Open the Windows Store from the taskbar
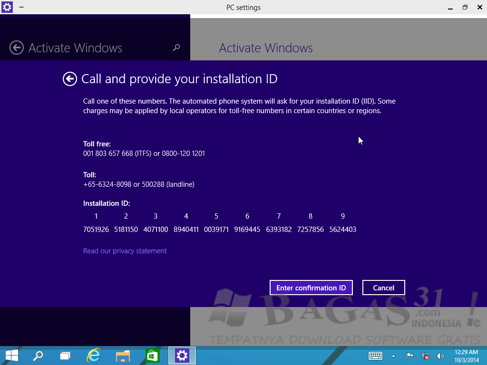This screenshot has height=365, width=487. (x=152, y=355)
